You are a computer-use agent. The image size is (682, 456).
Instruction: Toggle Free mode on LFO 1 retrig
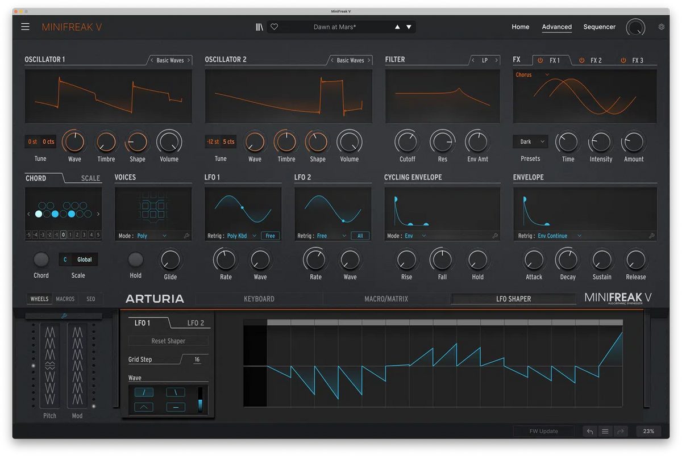tap(270, 235)
